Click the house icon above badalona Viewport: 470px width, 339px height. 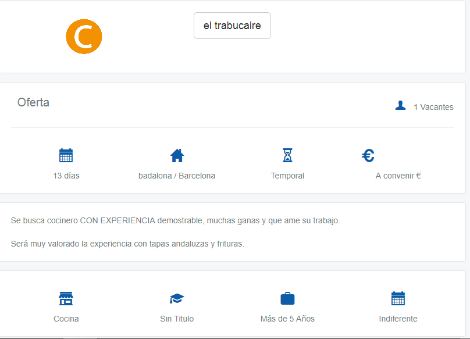tap(177, 155)
